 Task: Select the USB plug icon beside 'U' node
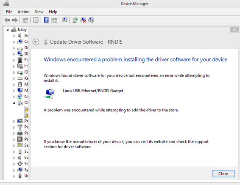click(20, 176)
